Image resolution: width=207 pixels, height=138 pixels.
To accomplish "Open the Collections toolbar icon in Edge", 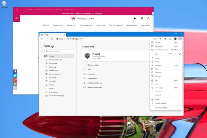I will (165, 39).
